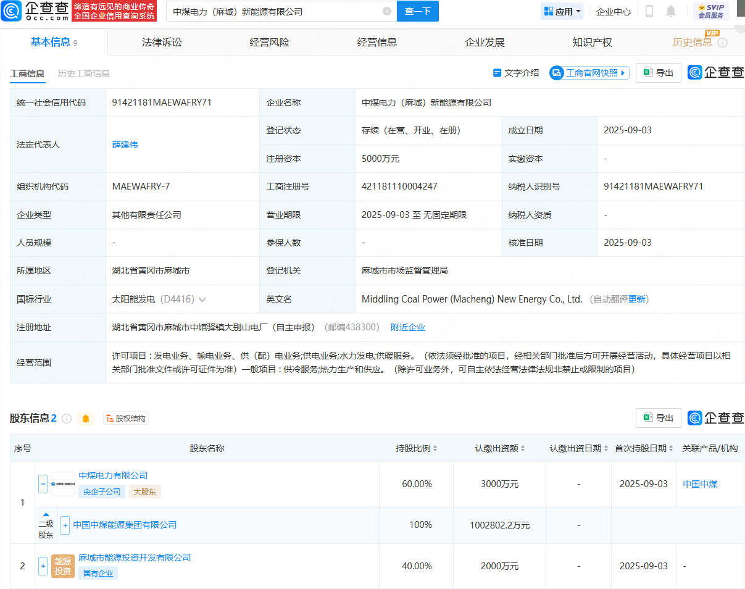Click the bell icon beside 股东信息

[86, 419]
